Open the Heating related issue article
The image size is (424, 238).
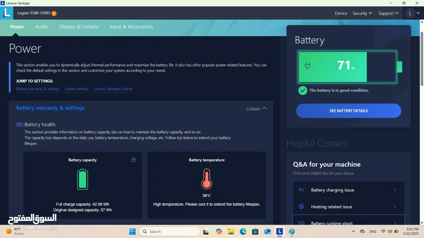(x=348, y=207)
